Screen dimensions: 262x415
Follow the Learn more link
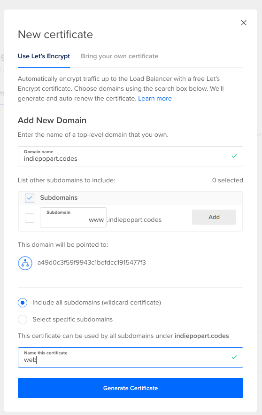pyautogui.click(x=155, y=98)
